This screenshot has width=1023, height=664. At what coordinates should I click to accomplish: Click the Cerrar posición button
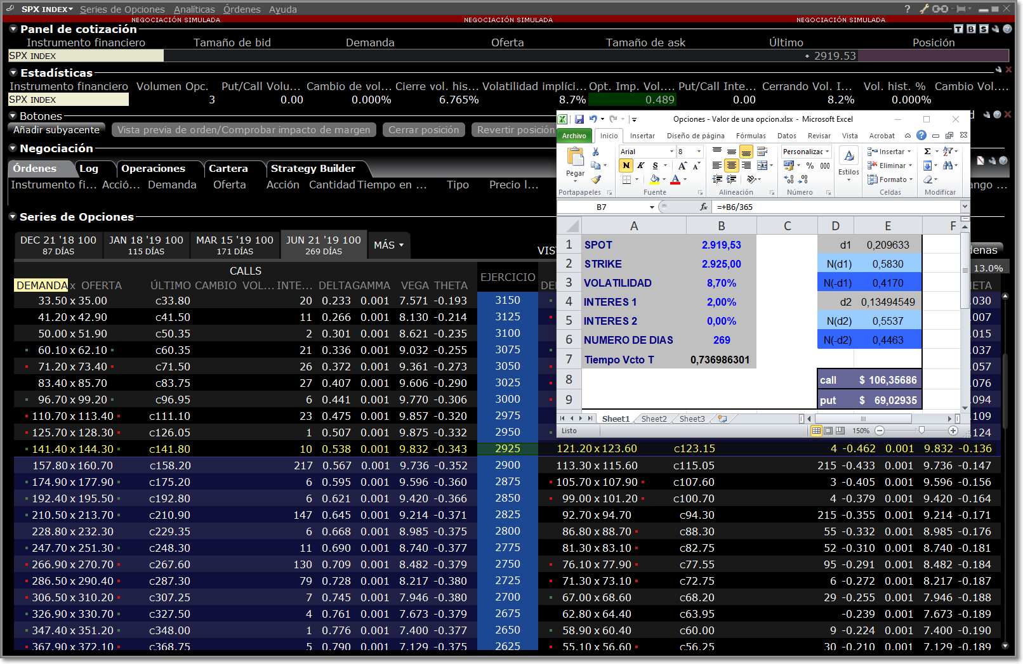coord(423,129)
